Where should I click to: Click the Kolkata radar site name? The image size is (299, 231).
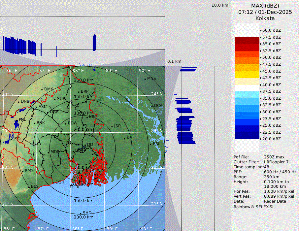(265, 18)
